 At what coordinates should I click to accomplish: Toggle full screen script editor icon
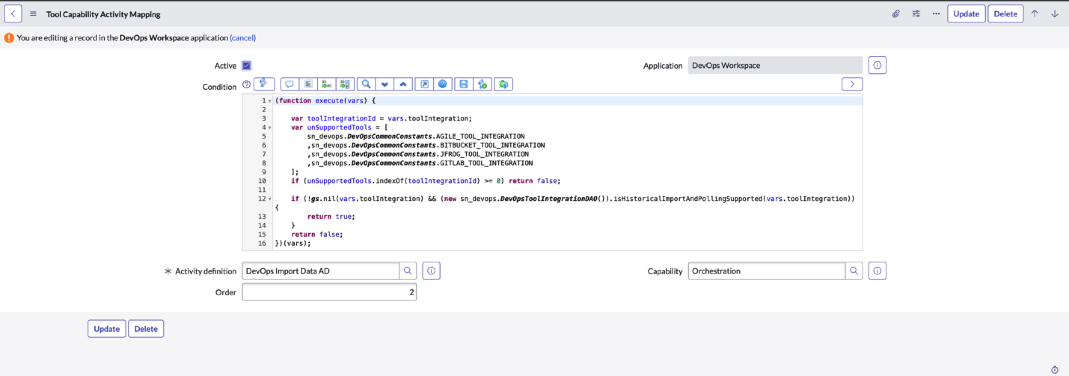(x=425, y=84)
